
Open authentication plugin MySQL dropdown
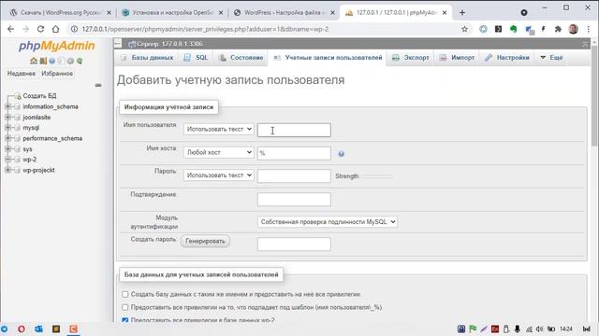(x=327, y=222)
